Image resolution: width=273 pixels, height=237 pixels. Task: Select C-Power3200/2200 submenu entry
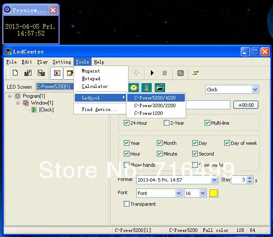tap(155, 105)
